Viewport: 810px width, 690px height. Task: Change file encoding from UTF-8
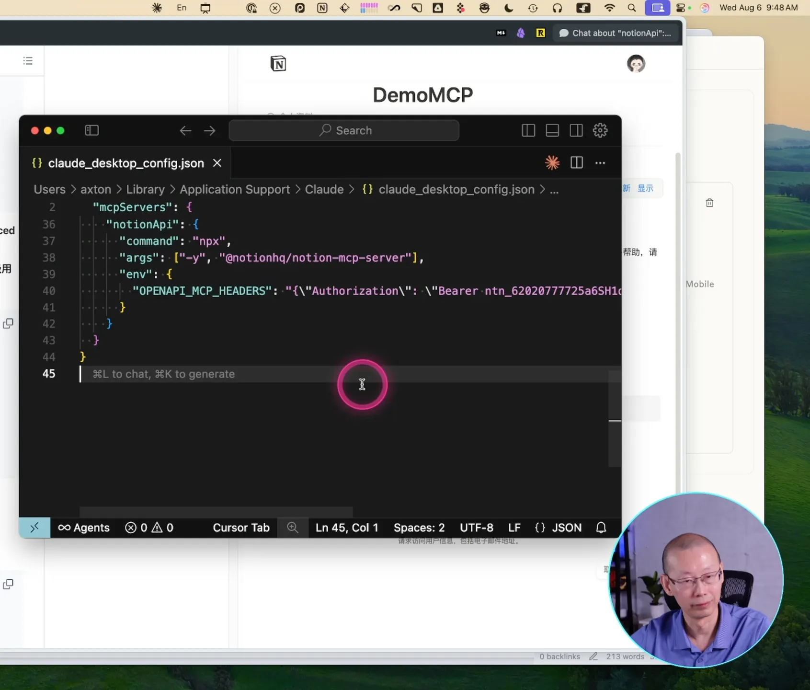click(477, 528)
